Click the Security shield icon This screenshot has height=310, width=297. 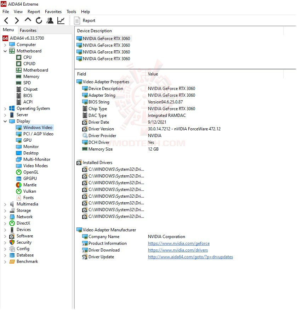coord(12,242)
